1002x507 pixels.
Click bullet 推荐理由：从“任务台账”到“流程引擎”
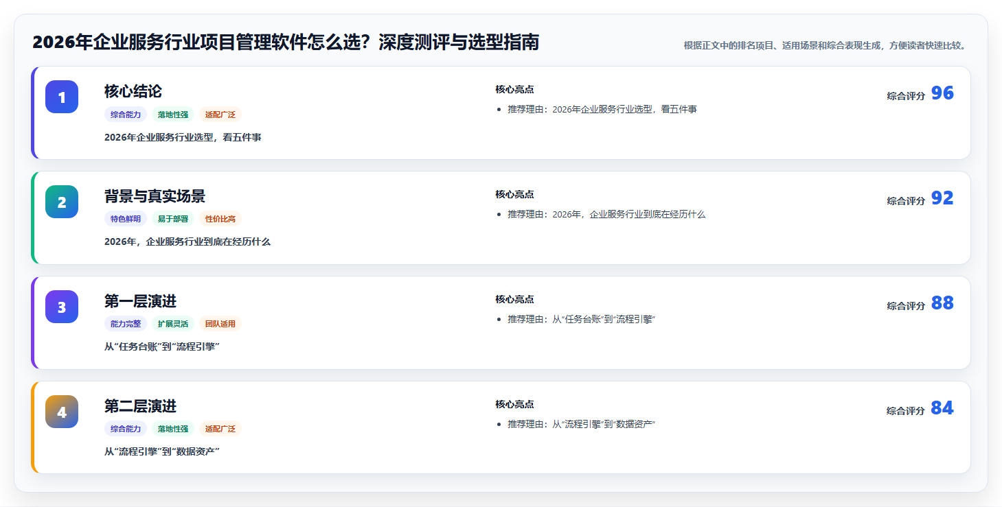click(582, 319)
